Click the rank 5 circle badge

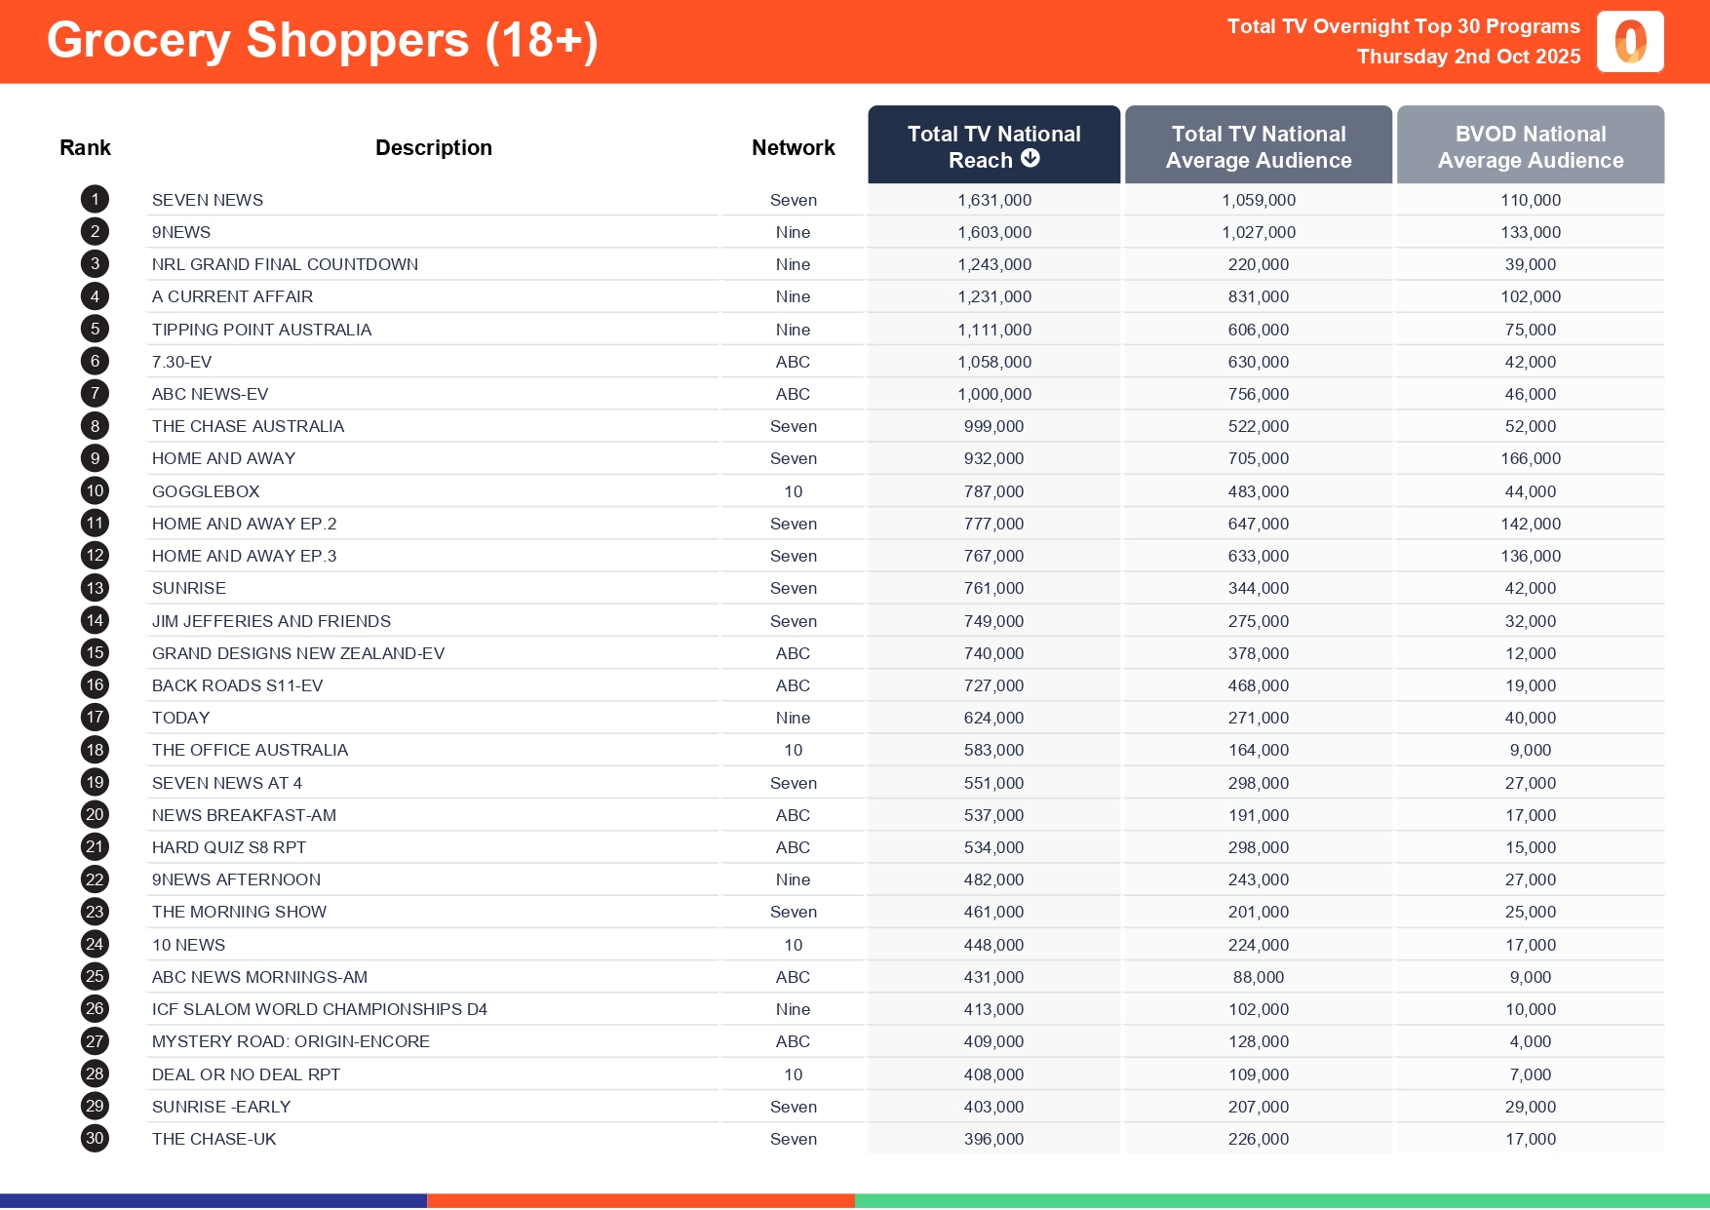95,330
